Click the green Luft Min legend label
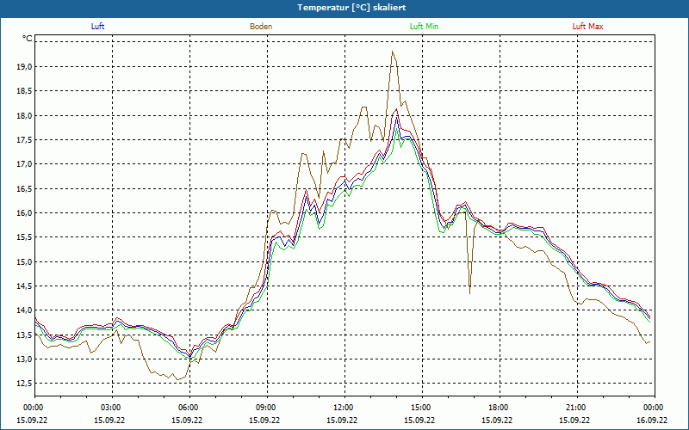The image size is (689, 430). click(424, 27)
